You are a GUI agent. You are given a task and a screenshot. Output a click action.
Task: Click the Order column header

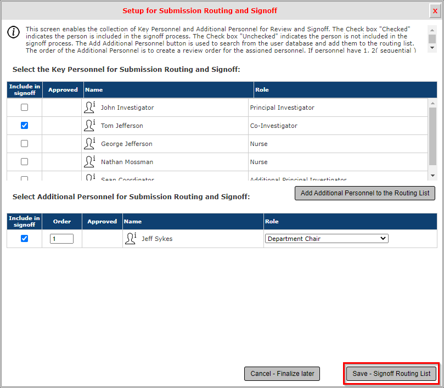click(62, 222)
